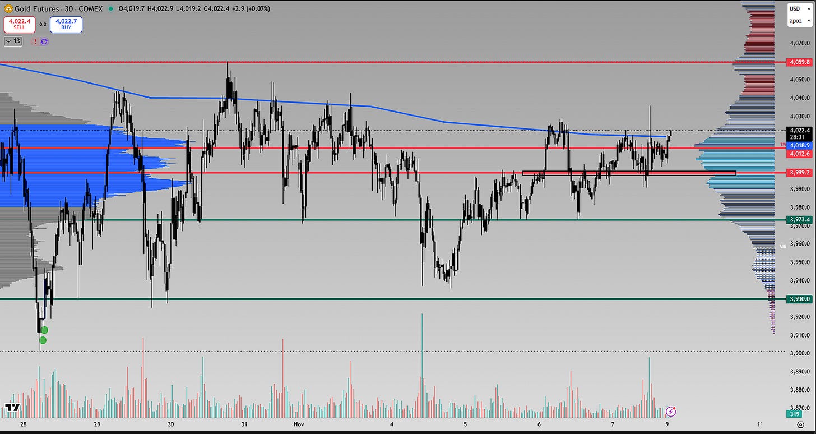Select the 4,059.8 red price label

799,62
